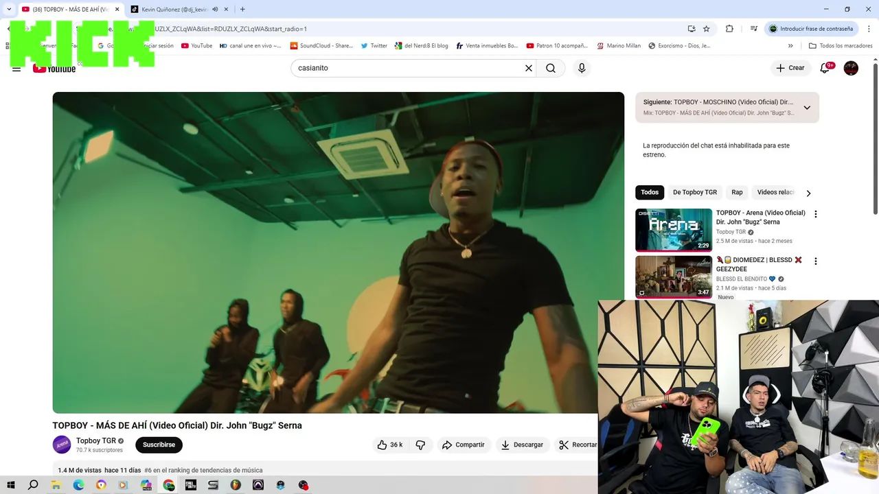Screen dimensions: 879x494
Task: Switch to Chrome in the taskbar
Action: [169, 485]
